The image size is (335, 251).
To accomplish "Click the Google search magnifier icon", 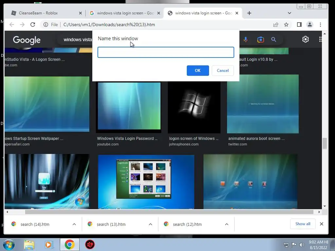I will pos(274,40).
